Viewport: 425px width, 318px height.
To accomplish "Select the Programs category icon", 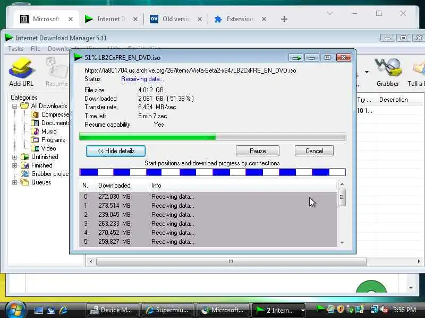I will point(35,140).
